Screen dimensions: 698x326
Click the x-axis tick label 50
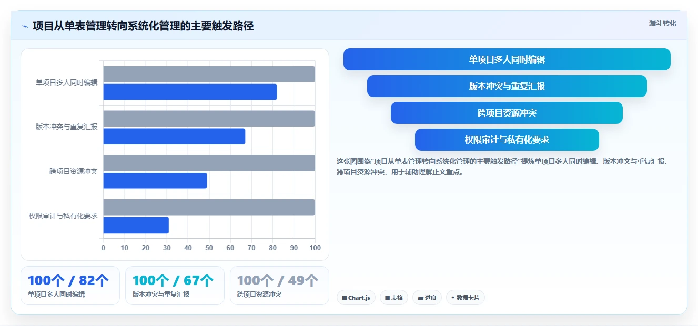[x=209, y=248]
